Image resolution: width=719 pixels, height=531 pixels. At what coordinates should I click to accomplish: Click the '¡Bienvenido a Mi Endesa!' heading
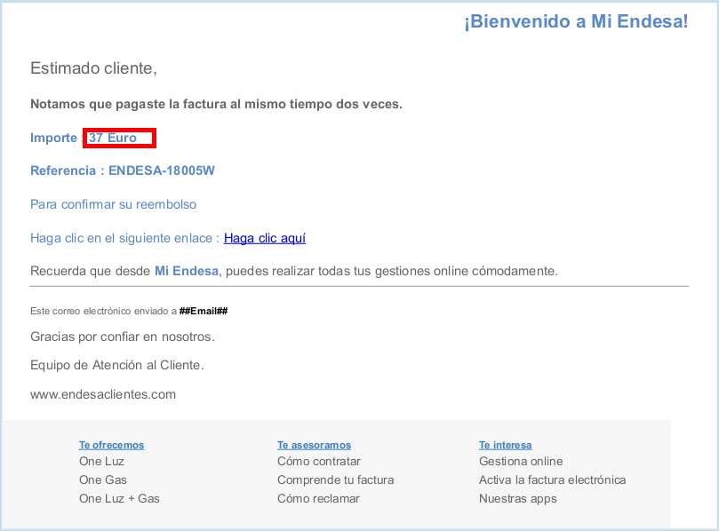click(576, 21)
